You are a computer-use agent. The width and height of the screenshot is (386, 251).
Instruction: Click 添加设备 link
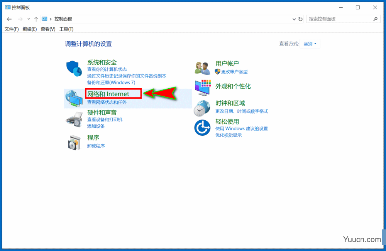pos(96,126)
